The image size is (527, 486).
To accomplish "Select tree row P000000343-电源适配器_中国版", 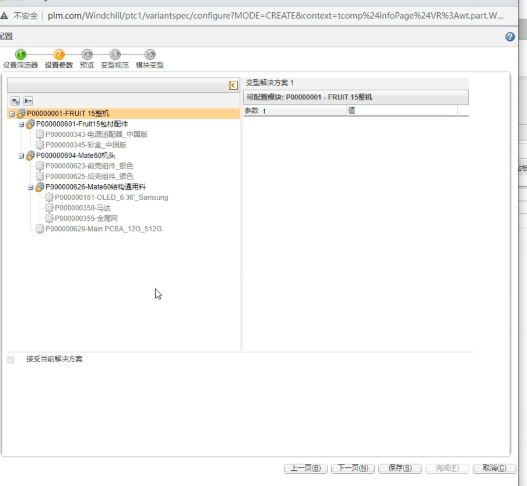I will [96, 135].
